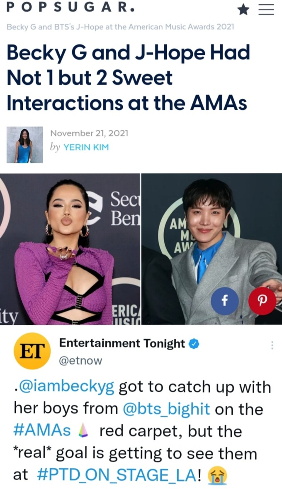Open author Yerin Kim's profile photo
The image size is (282, 489).
click(25, 145)
